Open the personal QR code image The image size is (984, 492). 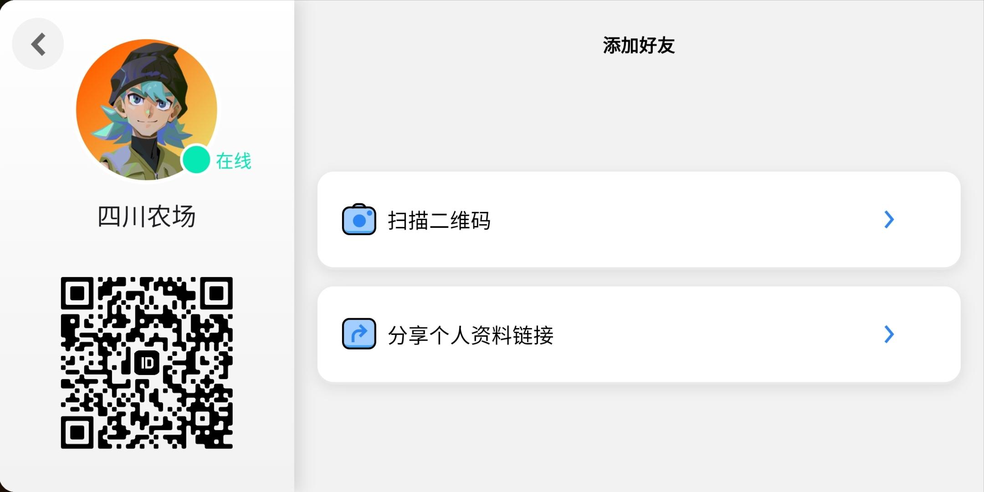(x=147, y=363)
